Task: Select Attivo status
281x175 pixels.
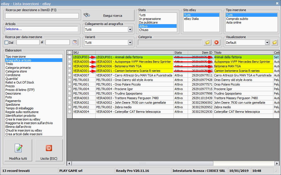Action: click(x=158, y=26)
